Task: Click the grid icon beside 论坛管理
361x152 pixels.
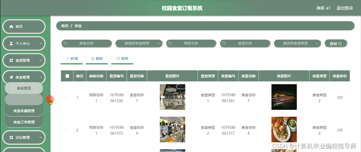Action: (x=11, y=137)
